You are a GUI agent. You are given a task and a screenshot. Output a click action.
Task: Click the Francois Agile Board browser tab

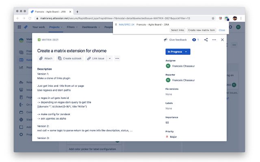pos(51,12)
